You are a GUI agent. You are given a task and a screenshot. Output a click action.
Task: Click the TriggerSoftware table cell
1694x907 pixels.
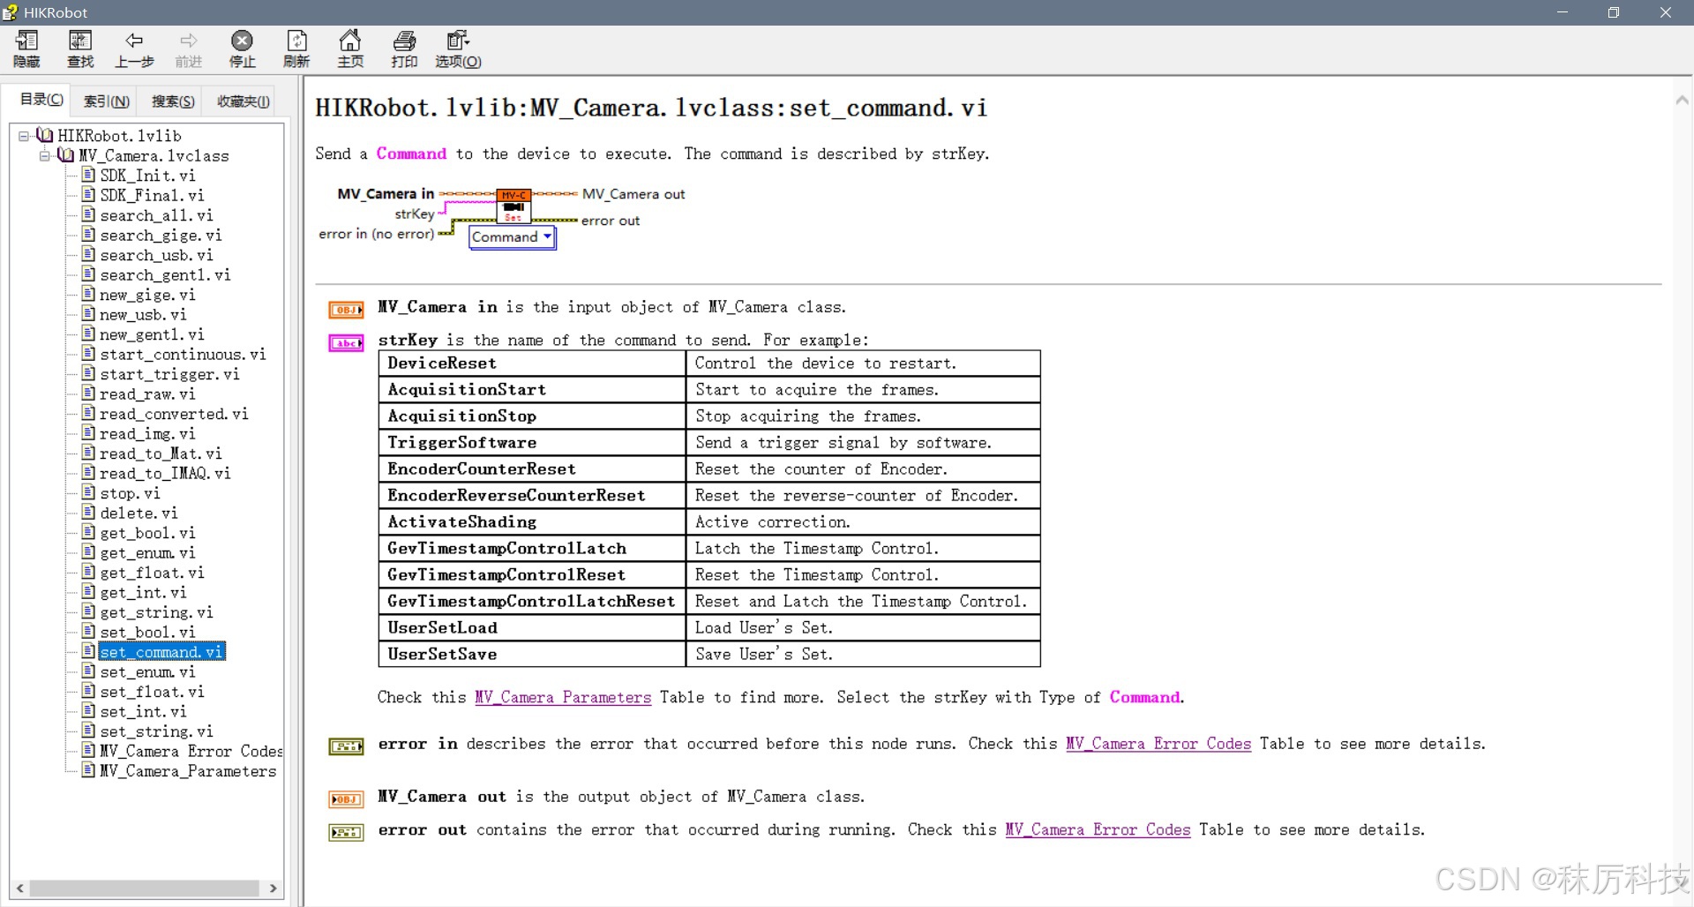(532, 443)
